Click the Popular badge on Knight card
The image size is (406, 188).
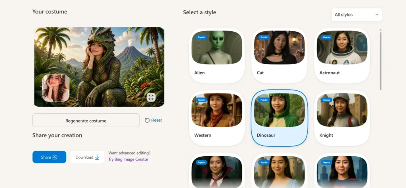click(327, 100)
